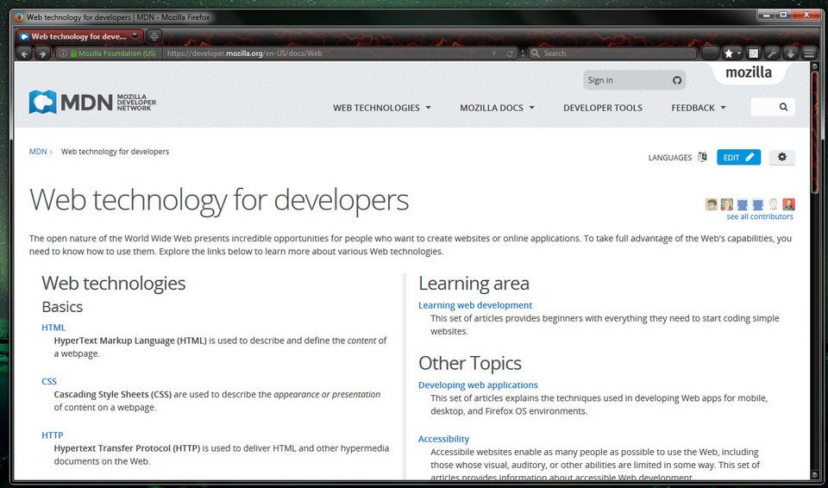
Task: Click the translate icon beside Languages
Action: [702, 157]
